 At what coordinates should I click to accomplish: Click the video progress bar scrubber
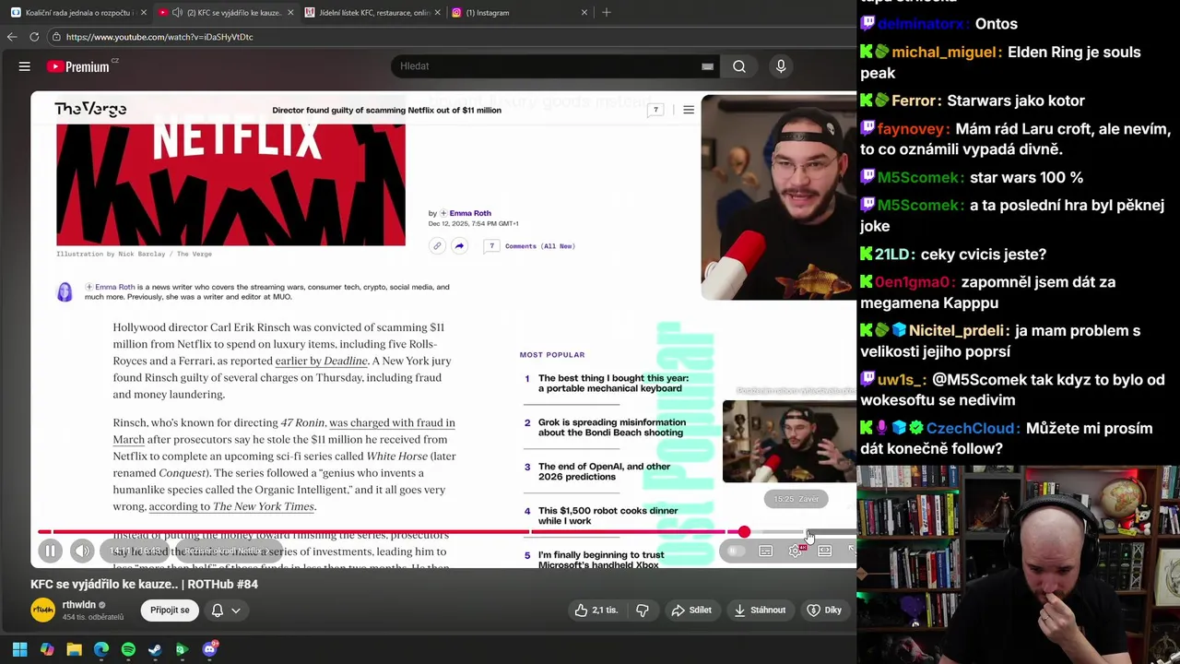744,532
